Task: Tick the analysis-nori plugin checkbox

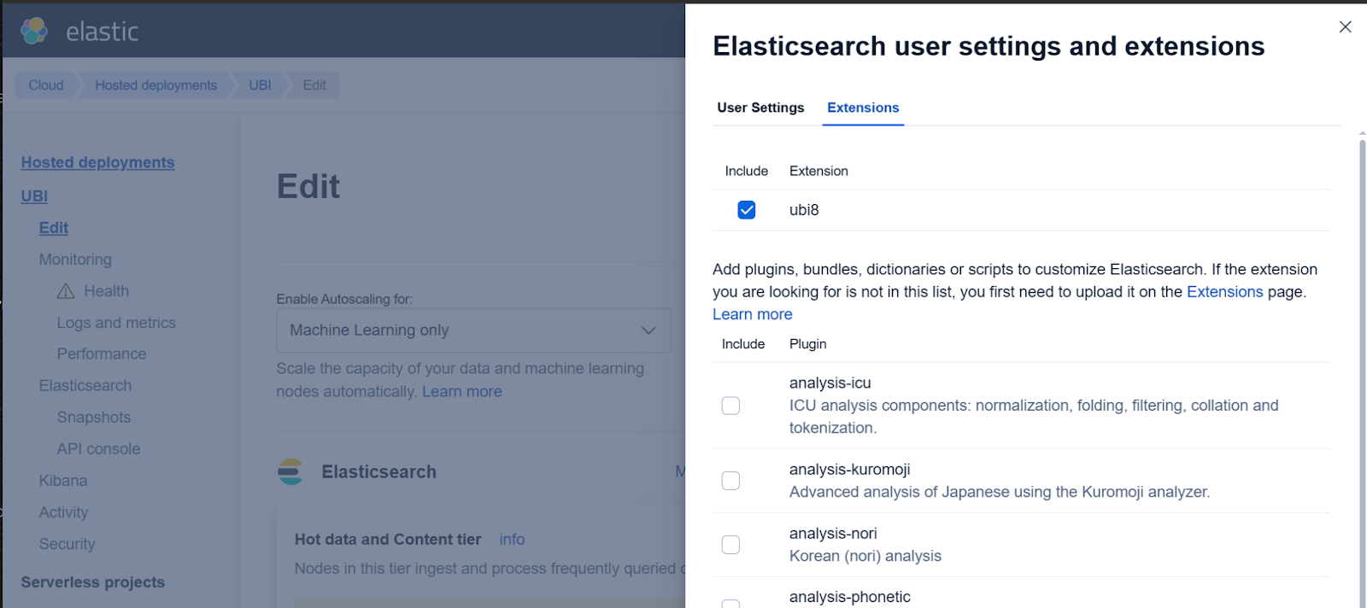Action: point(730,545)
